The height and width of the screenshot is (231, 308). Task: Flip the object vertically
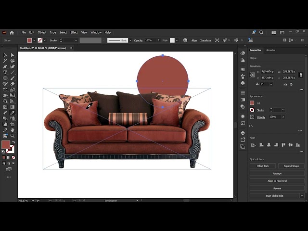(x=291, y=85)
